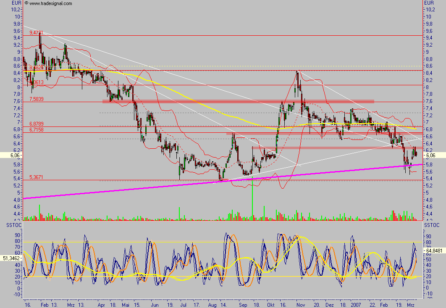Click the 5,3671 support level label
The image size is (446, 308).
pyautogui.click(x=37, y=177)
